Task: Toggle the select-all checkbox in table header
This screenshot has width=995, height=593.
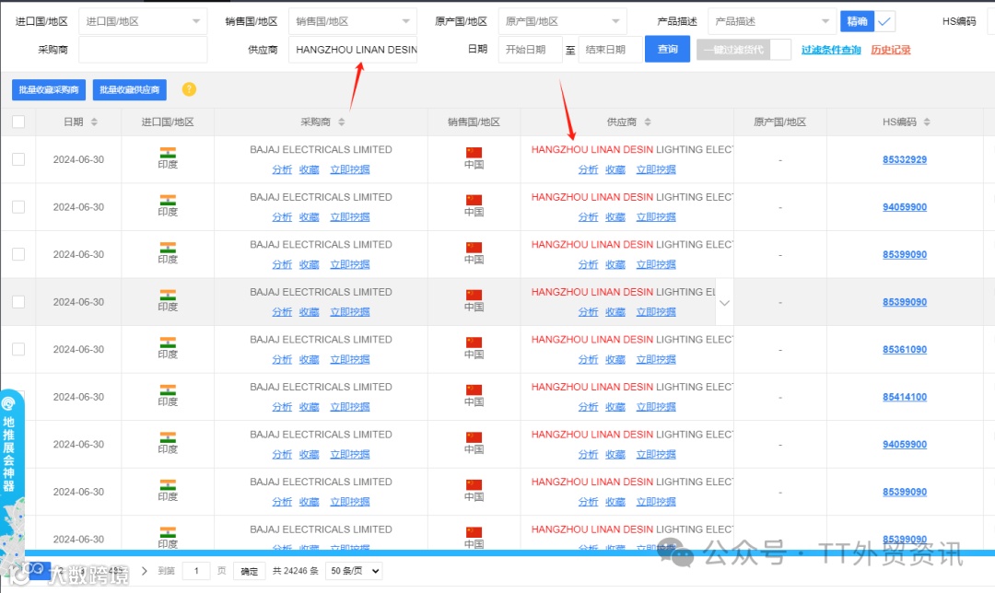Action: [18, 122]
